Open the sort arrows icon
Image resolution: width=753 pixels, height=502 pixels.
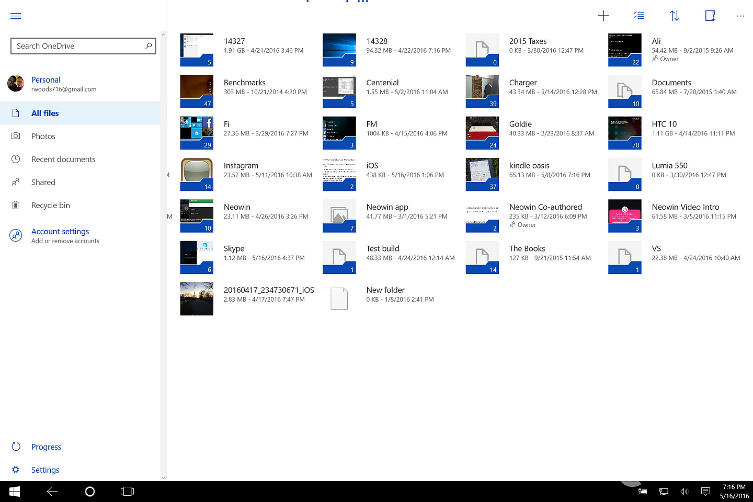pos(675,16)
